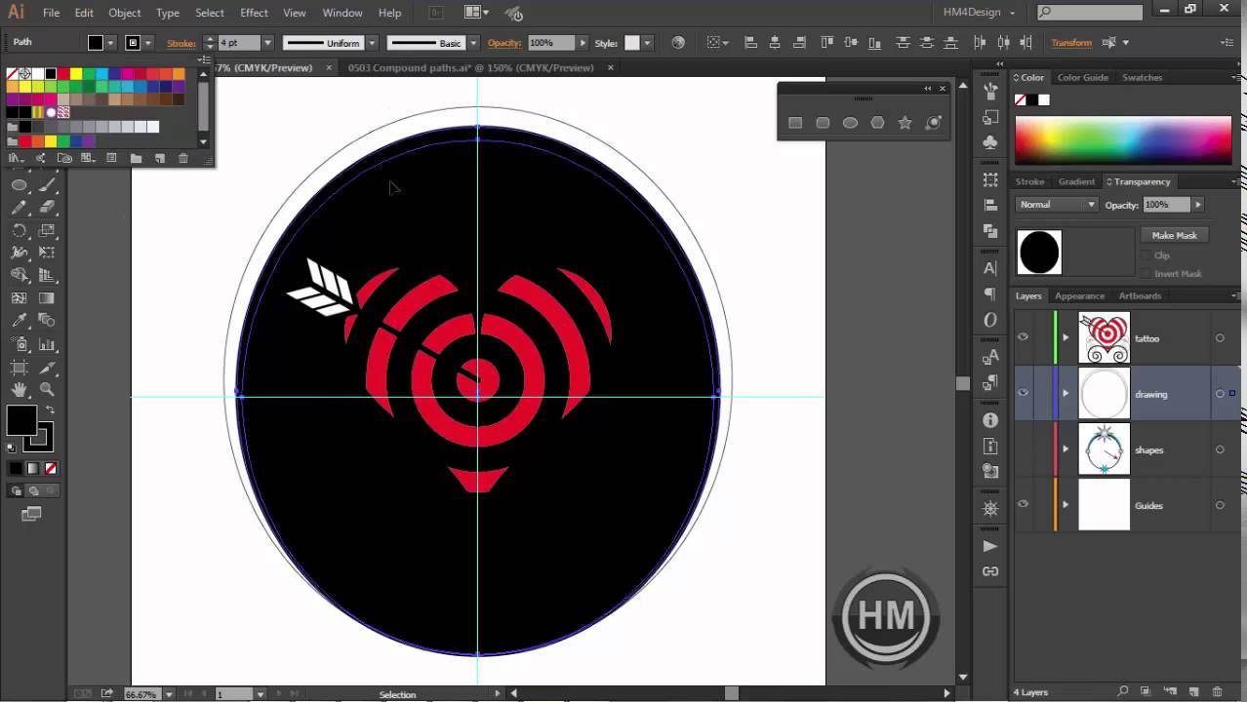Switch to the Color Guide tab
The width and height of the screenshot is (1247, 702).
tap(1082, 77)
